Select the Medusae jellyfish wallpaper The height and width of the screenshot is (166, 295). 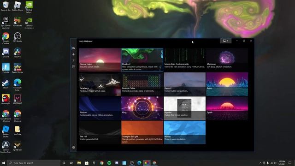pos(227,60)
